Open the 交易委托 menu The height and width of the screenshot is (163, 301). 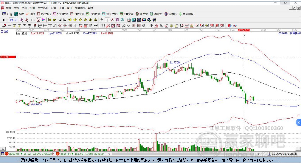coord(80,8)
